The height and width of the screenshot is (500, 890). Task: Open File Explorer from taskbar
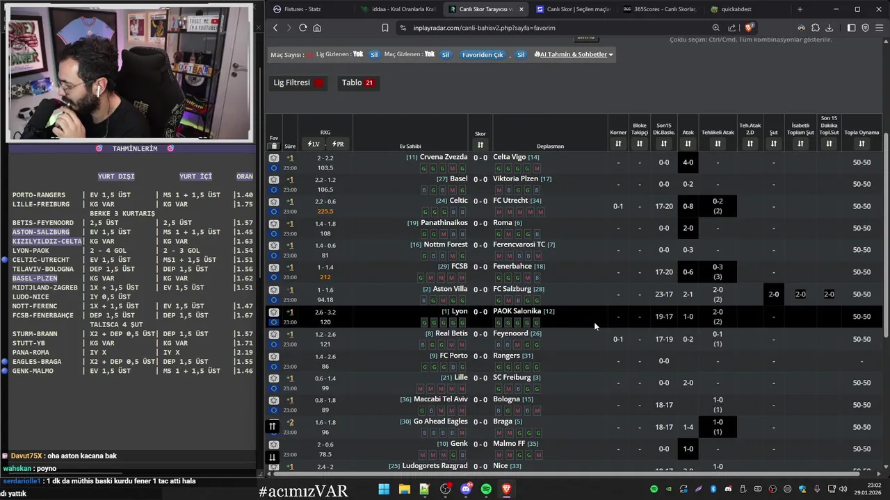coord(404,489)
